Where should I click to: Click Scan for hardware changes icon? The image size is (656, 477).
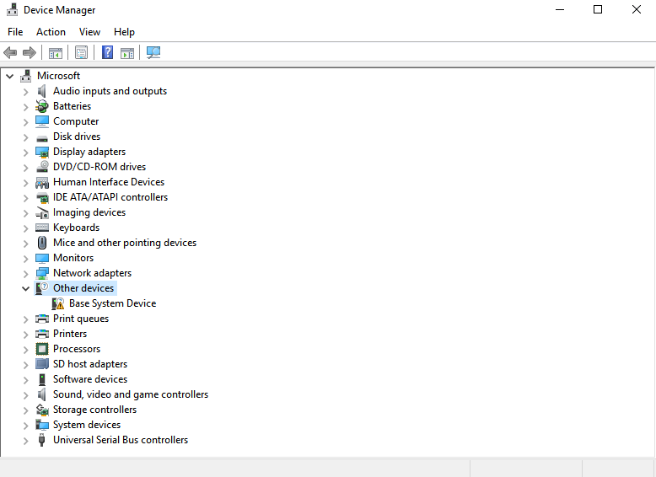point(153,53)
